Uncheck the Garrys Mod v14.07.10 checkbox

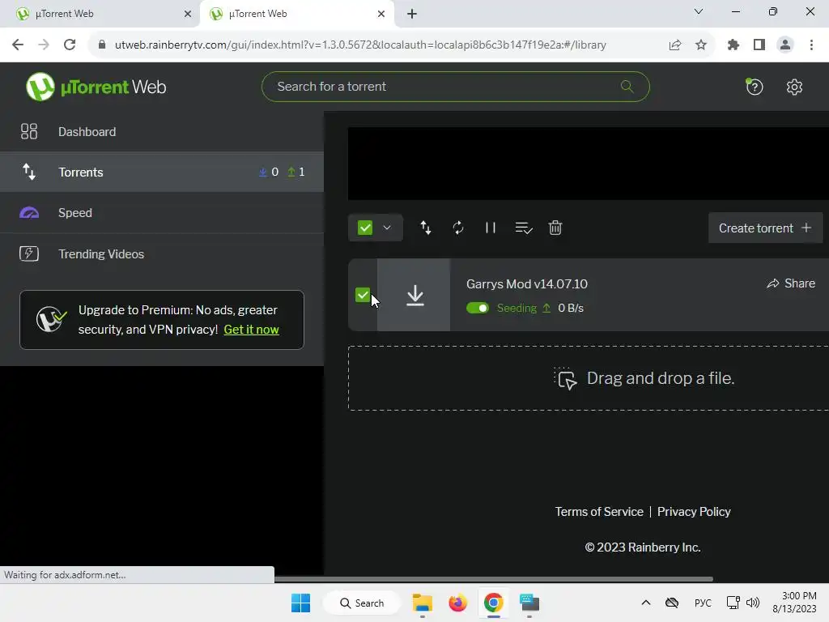coord(363,295)
